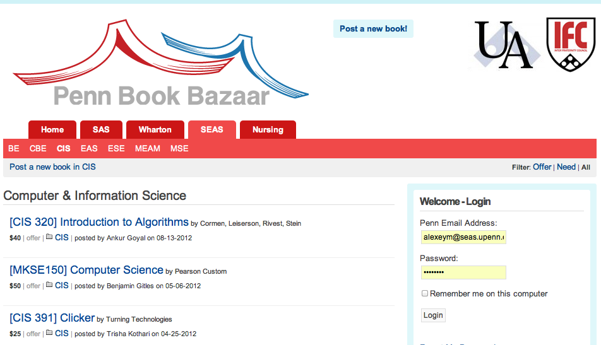
Task: Show All listings filter
Action: 586,167
